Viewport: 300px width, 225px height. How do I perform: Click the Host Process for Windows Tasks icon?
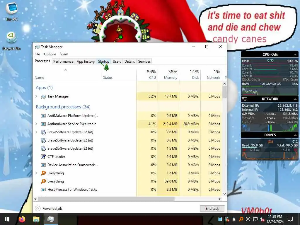tap(43, 190)
